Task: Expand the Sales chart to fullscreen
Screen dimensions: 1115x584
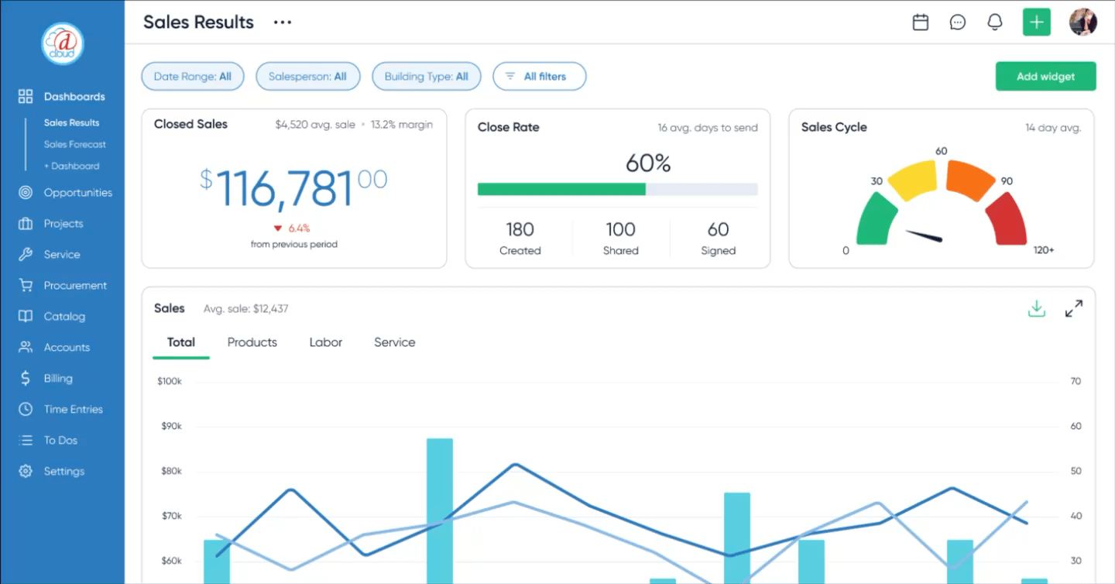Action: click(x=1074, y=307)
